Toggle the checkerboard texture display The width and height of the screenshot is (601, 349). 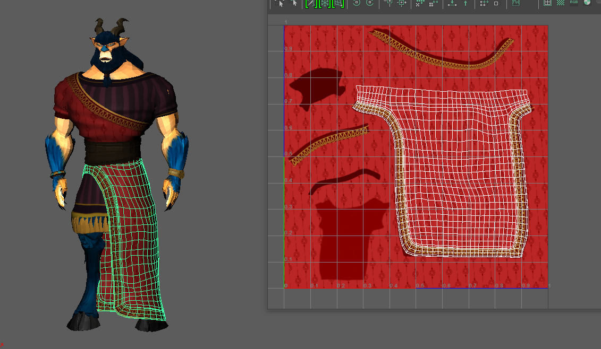coord(561,3)
